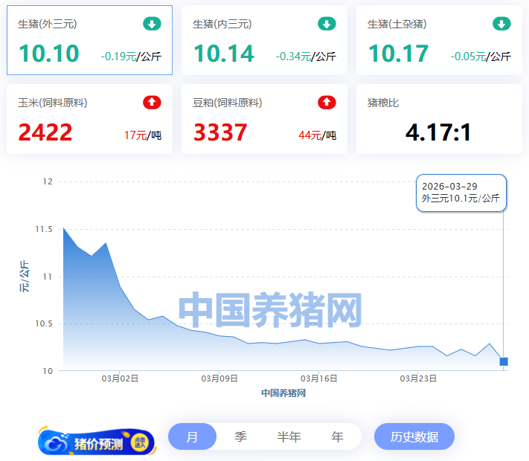This screenshot has height=461, width=529.
Task: Click the cloud icon in 猪价预测 banner
Action: (57, 444)
